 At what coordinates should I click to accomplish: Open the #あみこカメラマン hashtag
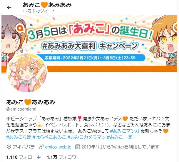coord(86,137)
